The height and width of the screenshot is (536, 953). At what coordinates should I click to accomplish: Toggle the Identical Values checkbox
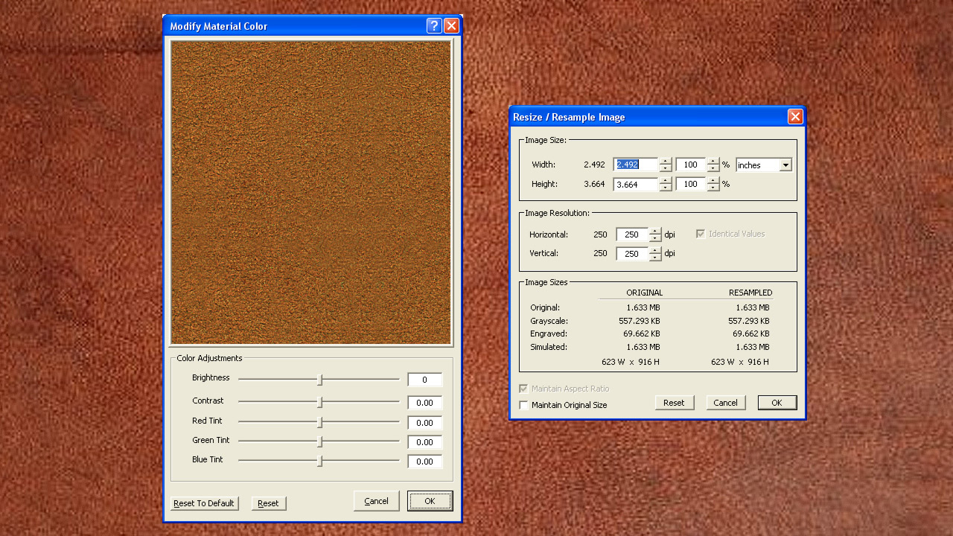tap(701, 234)
